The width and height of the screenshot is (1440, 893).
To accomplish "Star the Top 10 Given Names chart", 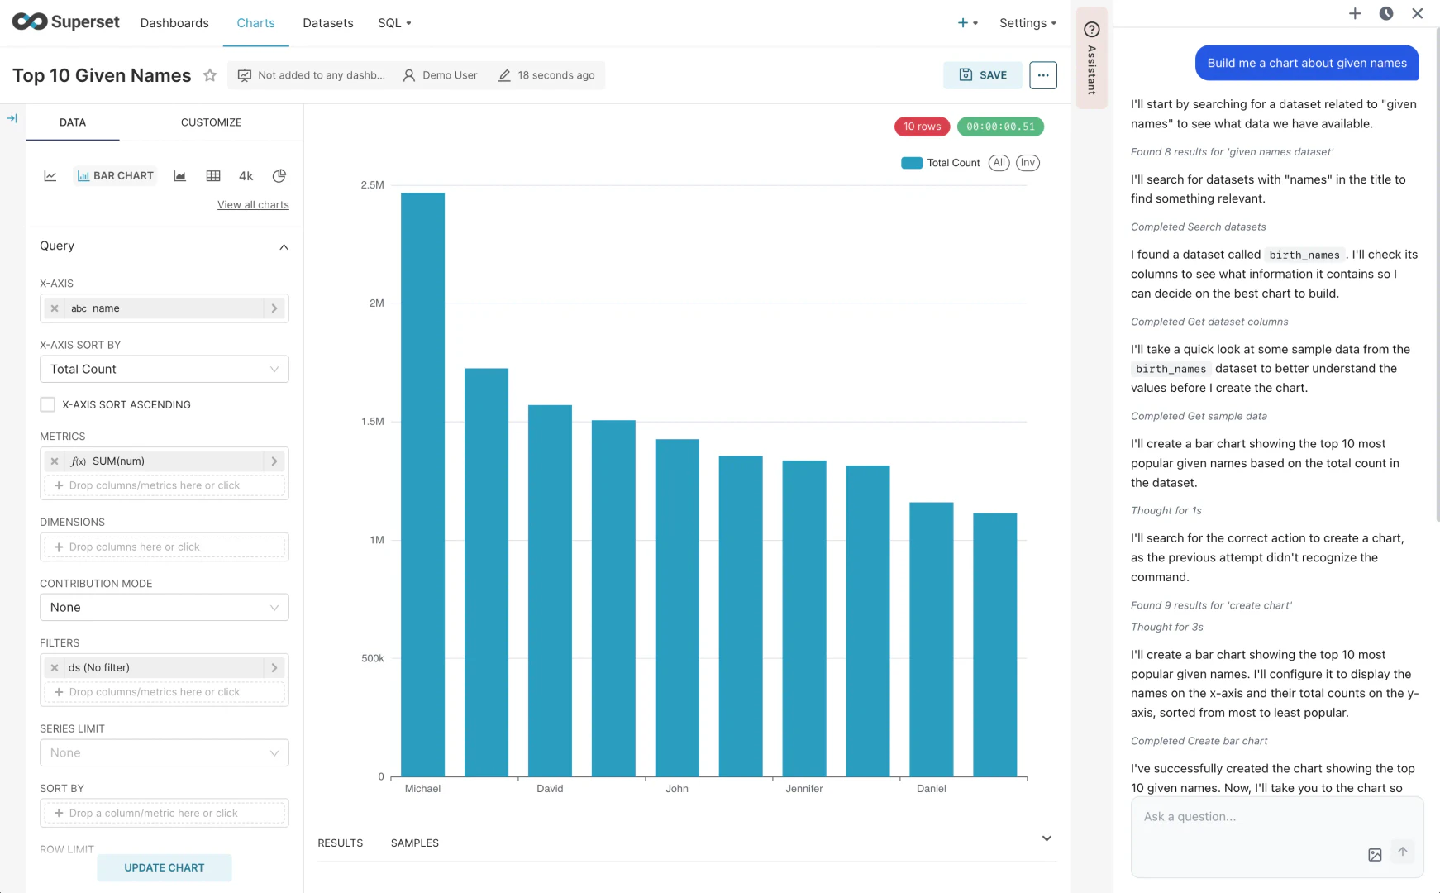I will tap(210, 75).
